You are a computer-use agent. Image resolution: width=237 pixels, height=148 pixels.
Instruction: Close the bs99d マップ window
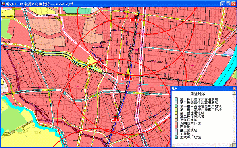233,4
